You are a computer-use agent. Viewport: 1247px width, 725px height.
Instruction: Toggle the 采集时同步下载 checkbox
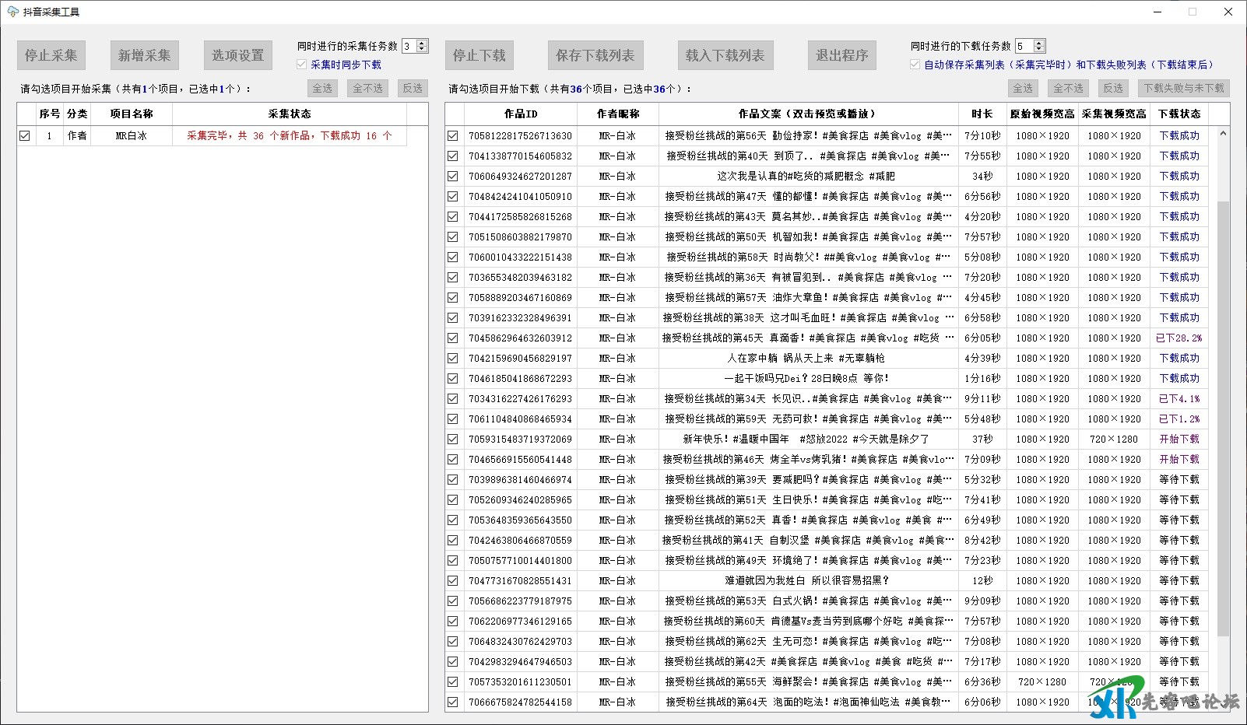tap(302, 65)
